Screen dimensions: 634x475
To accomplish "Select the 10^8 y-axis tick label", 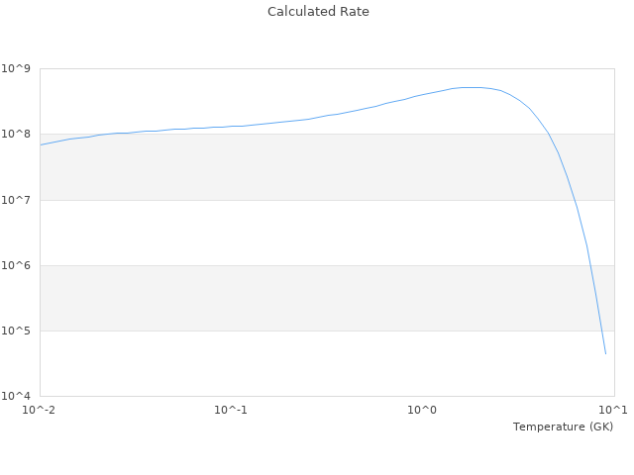I will tap(17, 135).
